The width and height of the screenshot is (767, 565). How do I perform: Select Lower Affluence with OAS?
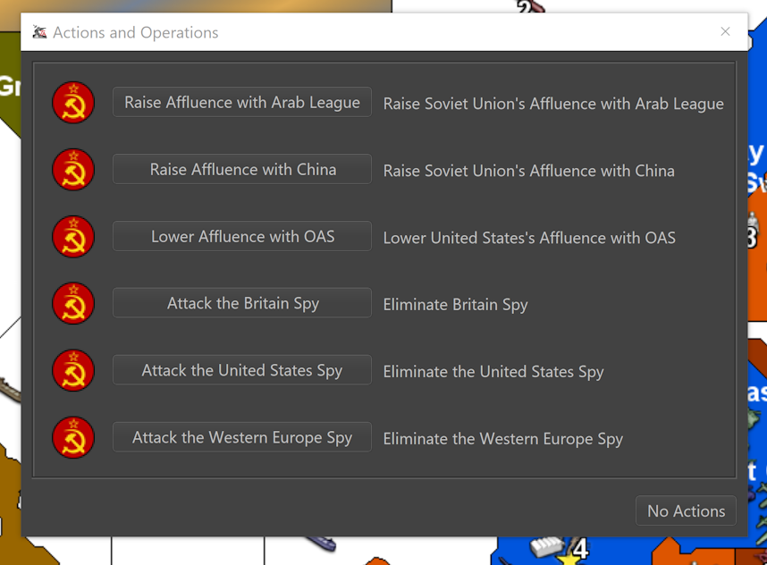[x=241, y=237]
